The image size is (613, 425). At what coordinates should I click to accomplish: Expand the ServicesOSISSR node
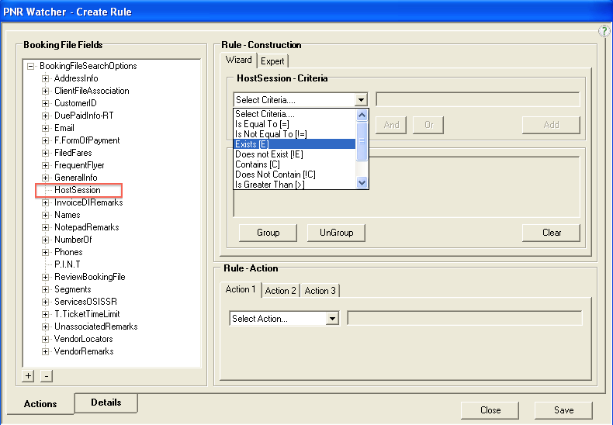(45, 302)
